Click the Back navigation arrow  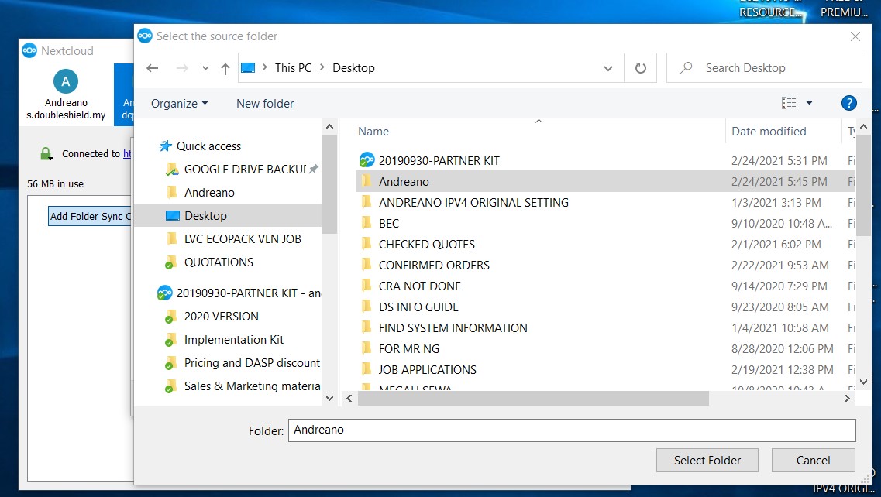pos(153,68)
